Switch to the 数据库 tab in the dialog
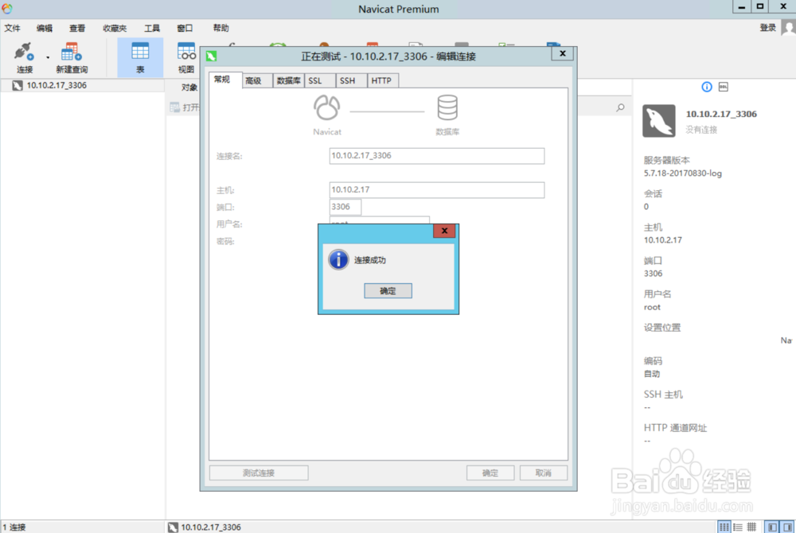This screenshot has height=533, width=796. (x=288, y=80)
